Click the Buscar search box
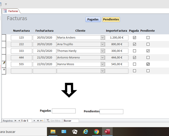This screenshot has width=169, height=136. [x=71, y=121]
